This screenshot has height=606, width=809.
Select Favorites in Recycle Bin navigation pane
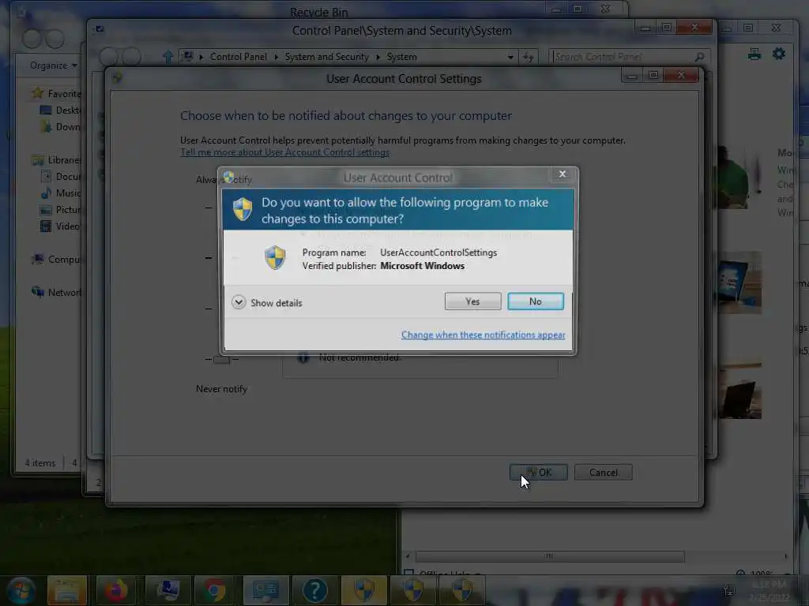(57, 93)
